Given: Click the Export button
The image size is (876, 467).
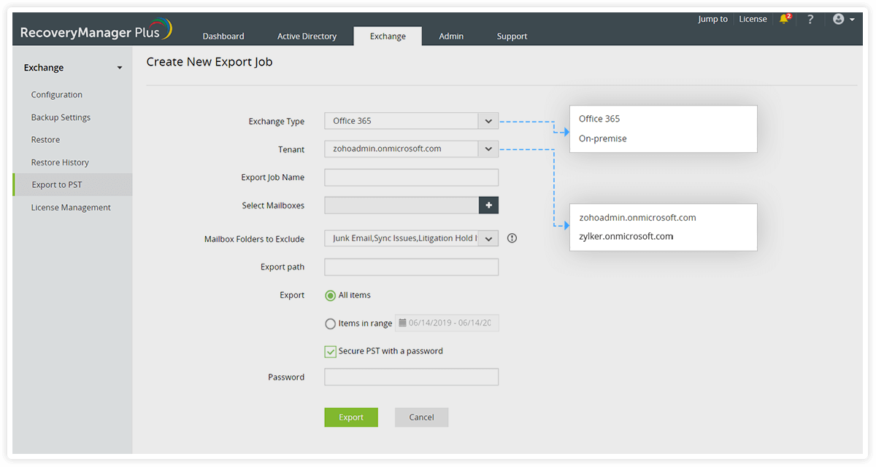Looking at the screenshot, I should [351, 417].
